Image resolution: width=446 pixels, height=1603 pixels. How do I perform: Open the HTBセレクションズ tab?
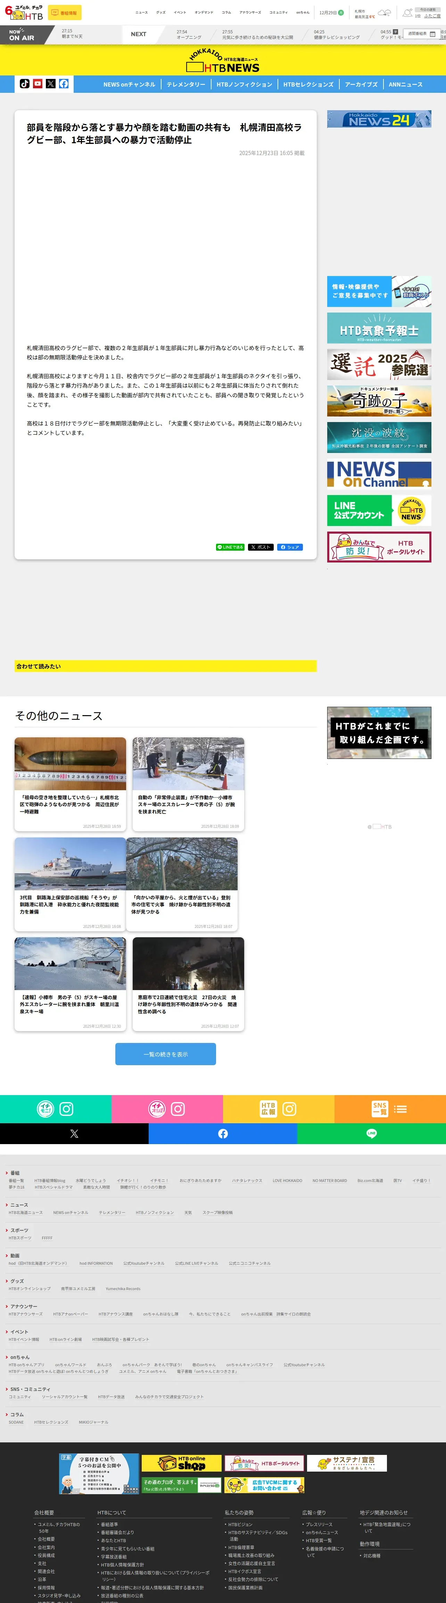[x=308, y=84]
